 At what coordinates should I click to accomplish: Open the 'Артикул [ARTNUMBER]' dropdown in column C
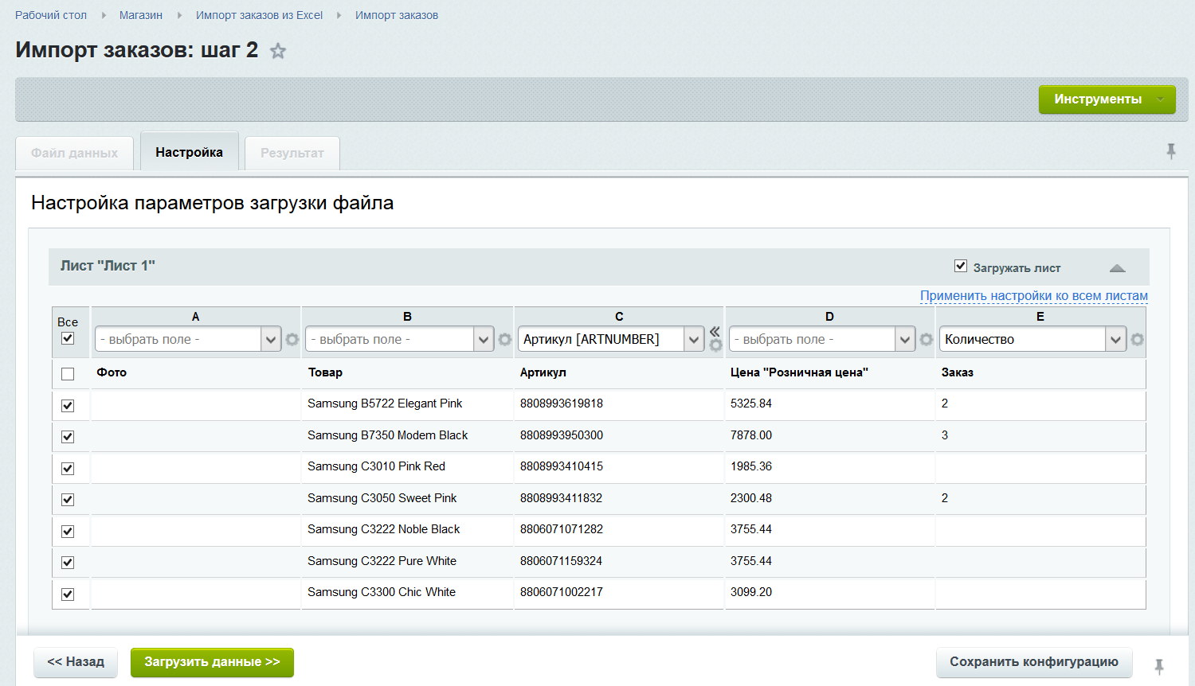point(611,340)
